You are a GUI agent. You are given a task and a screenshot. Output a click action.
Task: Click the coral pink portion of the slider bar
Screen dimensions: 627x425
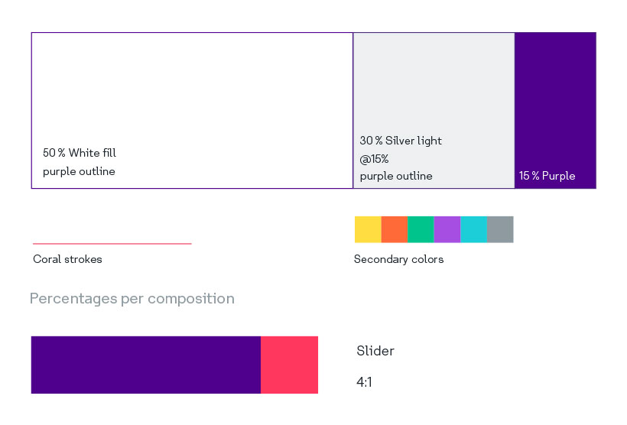(x=290, y=365)
